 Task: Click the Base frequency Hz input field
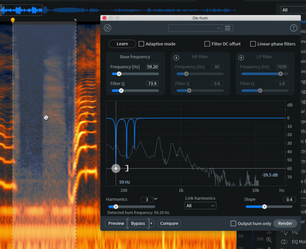(x=152, y=67)
